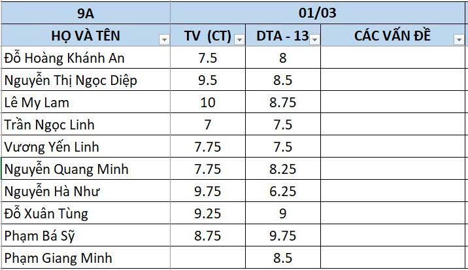Open the TV (CT) column filter arrow
The height and width of the screenshot is (270, 468).
pos(239,40)
